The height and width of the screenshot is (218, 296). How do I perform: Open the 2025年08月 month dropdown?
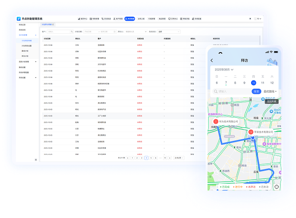click(224, 70)
